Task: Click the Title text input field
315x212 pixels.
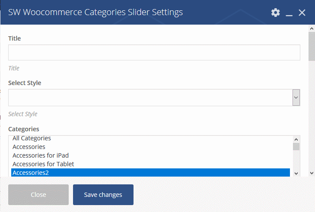Action: coord(154,52)
